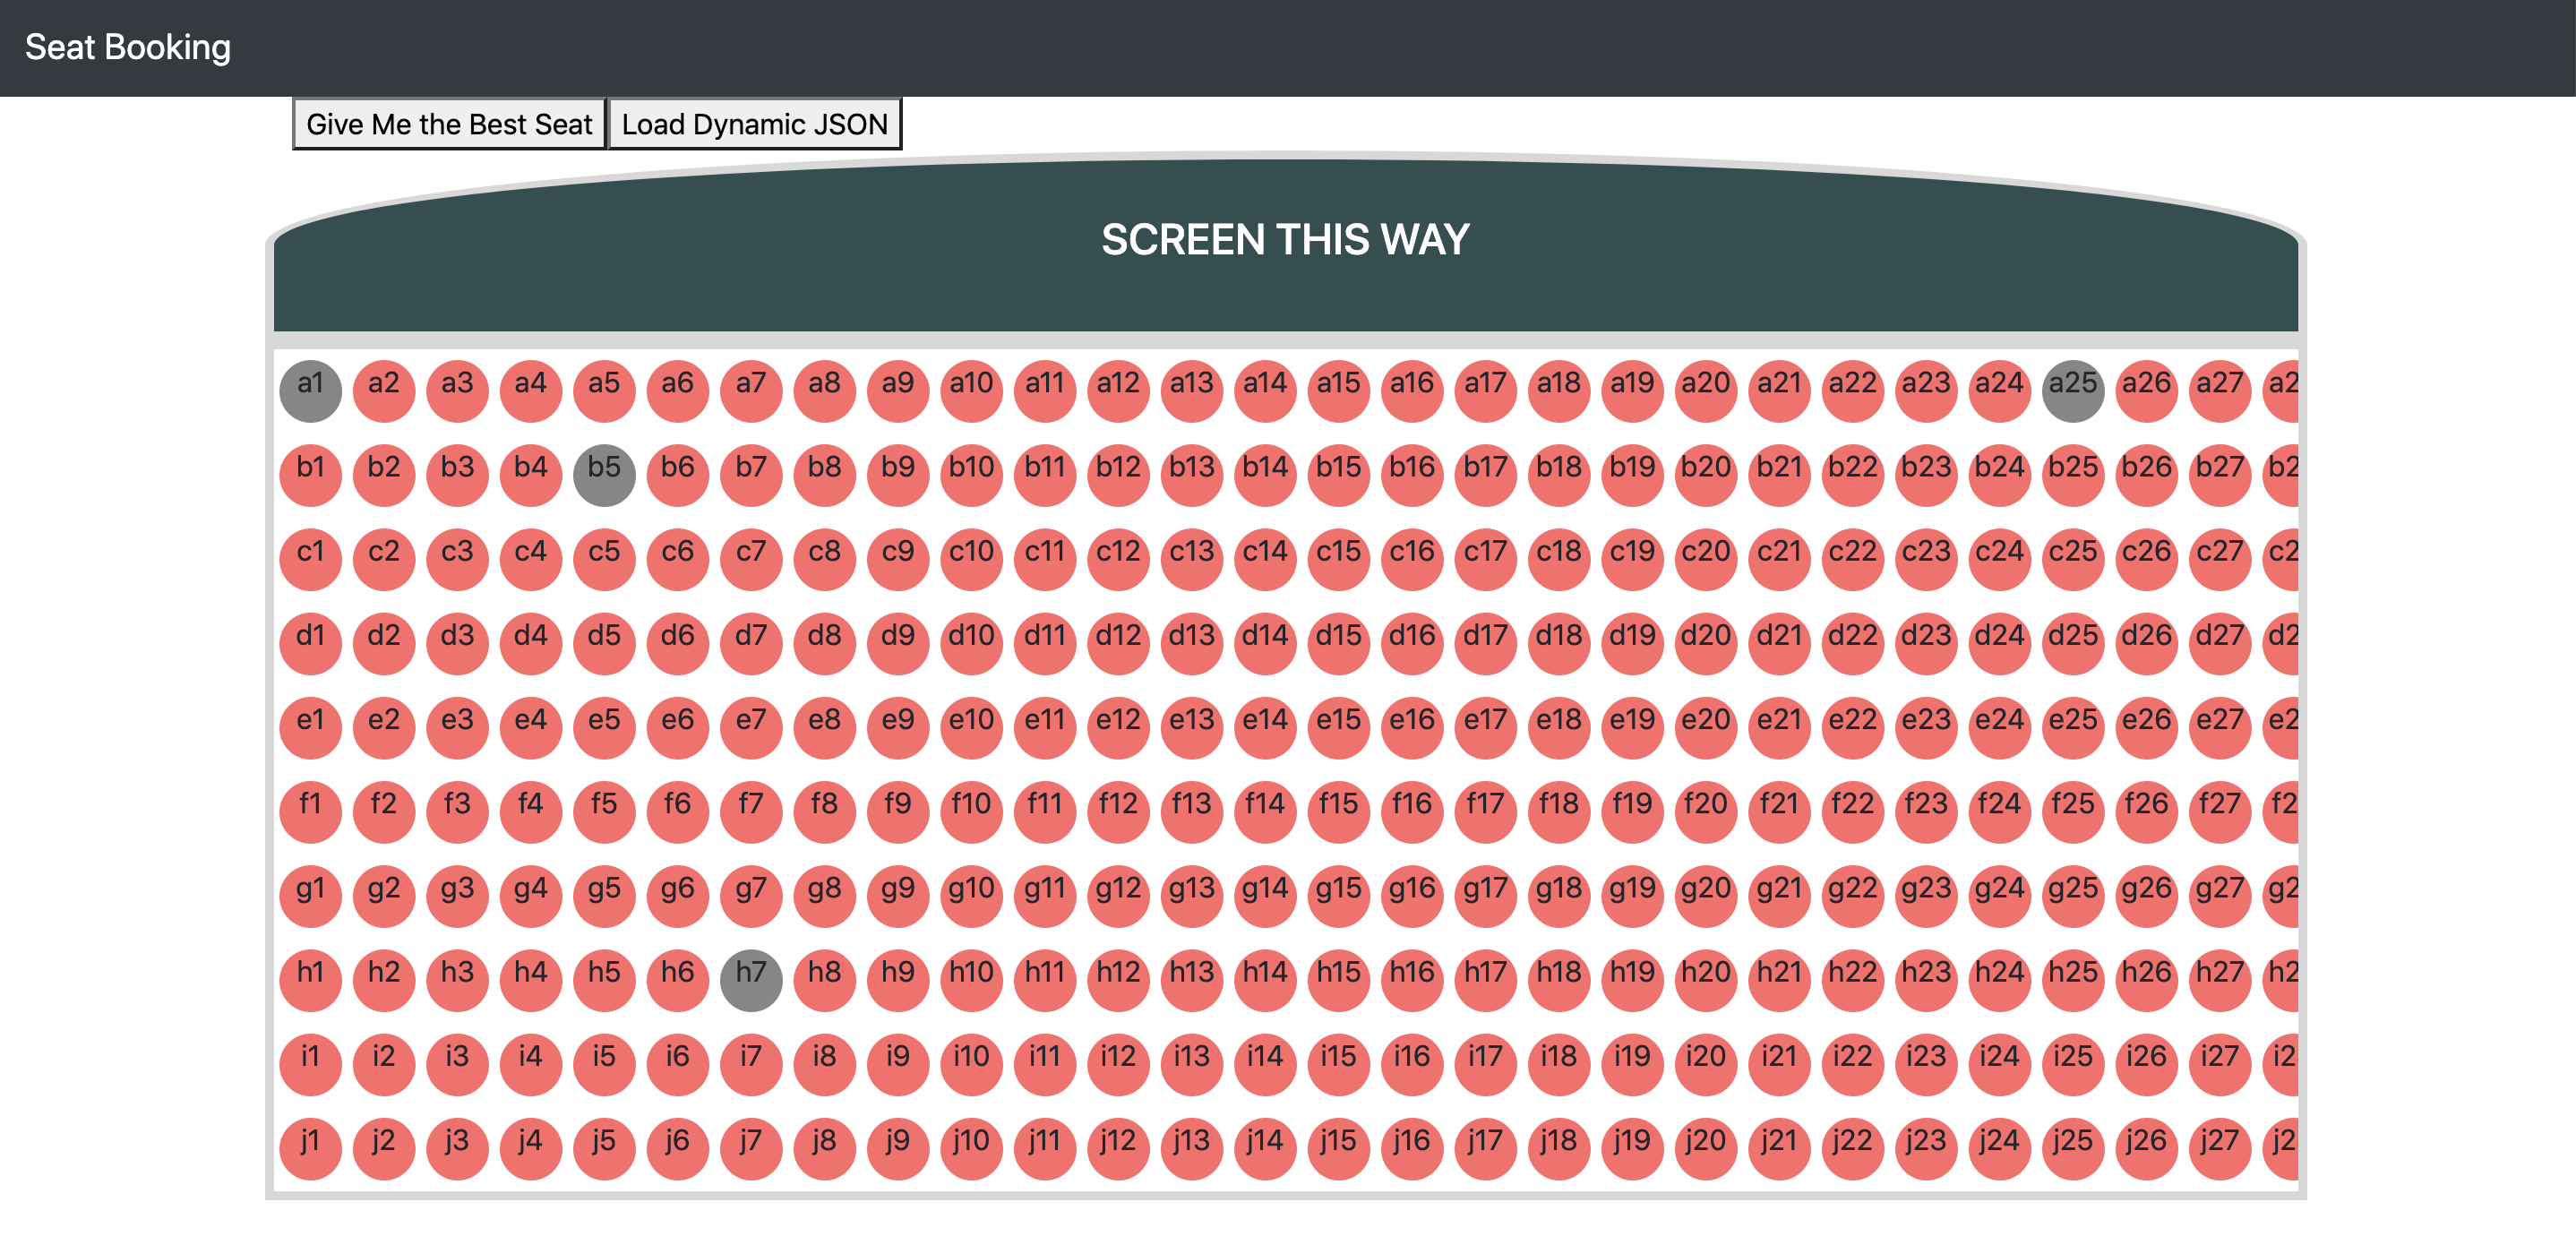
Task: Pick seat c10
Action: (x=971, y=558)
